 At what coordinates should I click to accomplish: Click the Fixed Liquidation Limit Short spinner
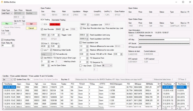click(87, 39)
